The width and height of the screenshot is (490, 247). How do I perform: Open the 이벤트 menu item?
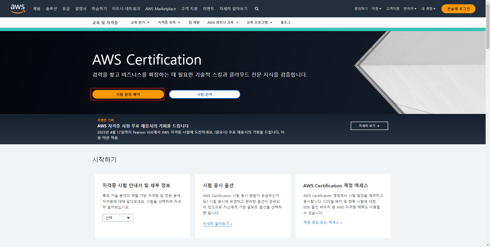coord(209,9)
